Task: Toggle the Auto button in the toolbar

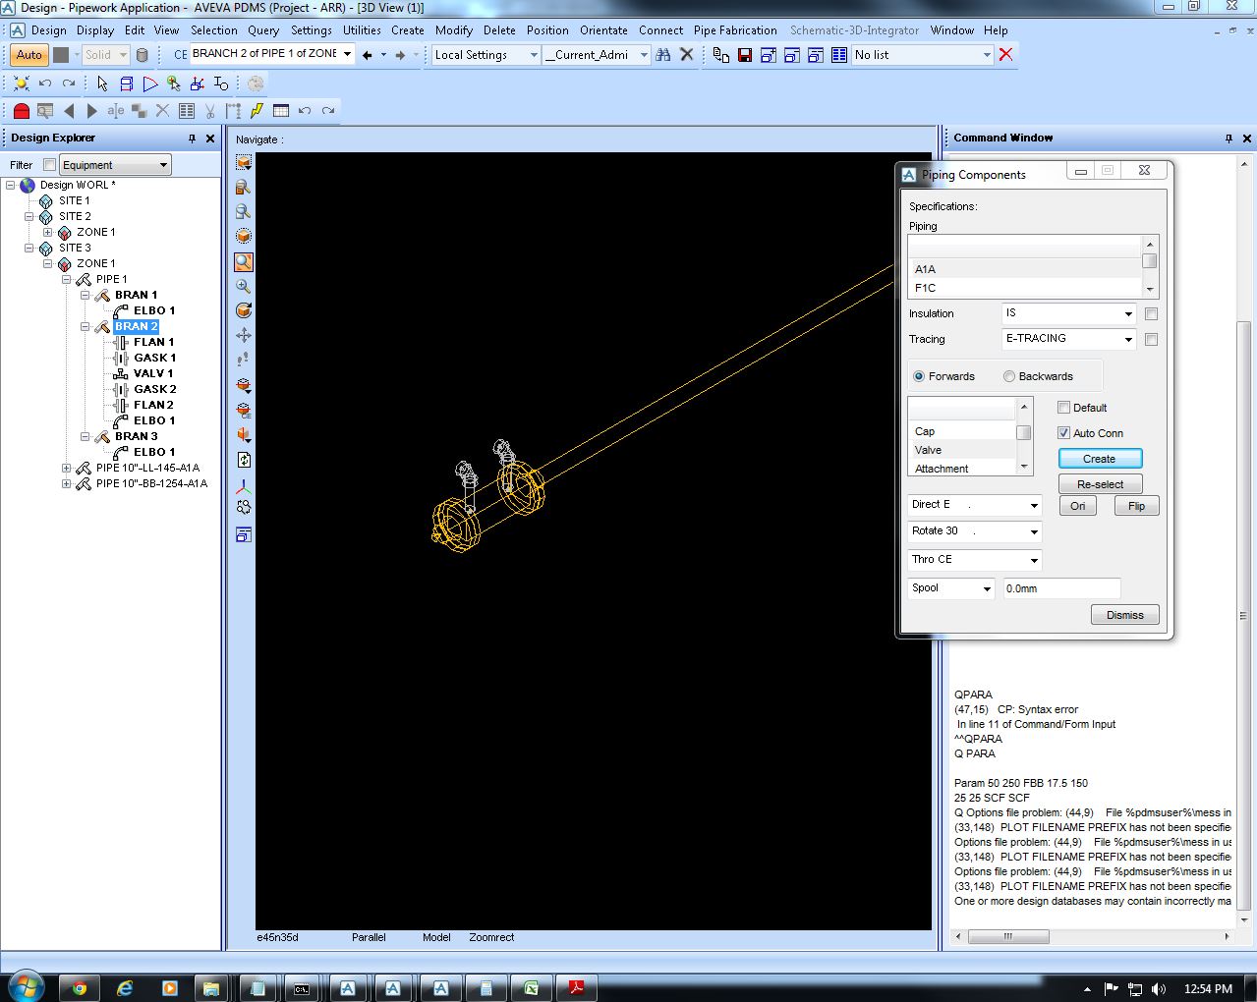Action: (29, 55)
